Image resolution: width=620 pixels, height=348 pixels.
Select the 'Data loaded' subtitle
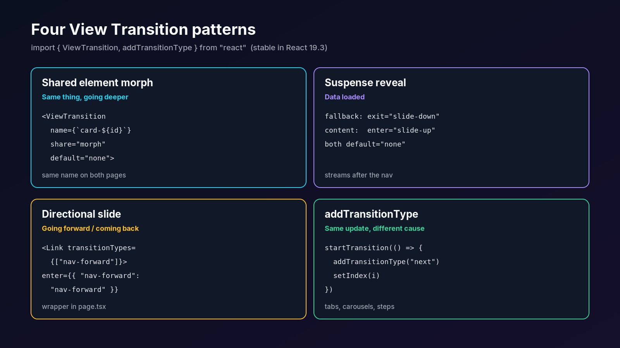pyautogui.click(x=344, y=97)
